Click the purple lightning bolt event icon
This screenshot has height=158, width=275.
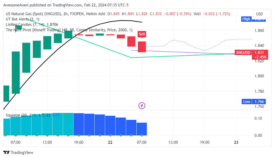pos(142,106)
